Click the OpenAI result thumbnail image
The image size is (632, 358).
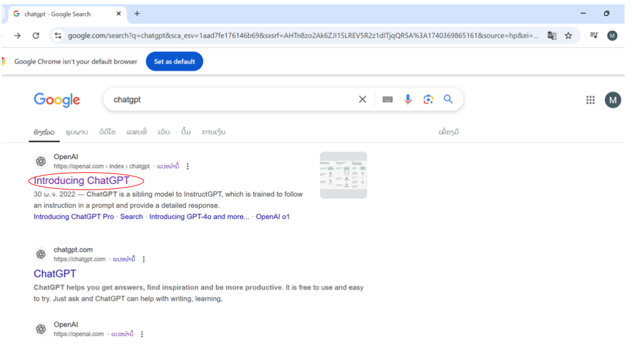pos(343,175)
